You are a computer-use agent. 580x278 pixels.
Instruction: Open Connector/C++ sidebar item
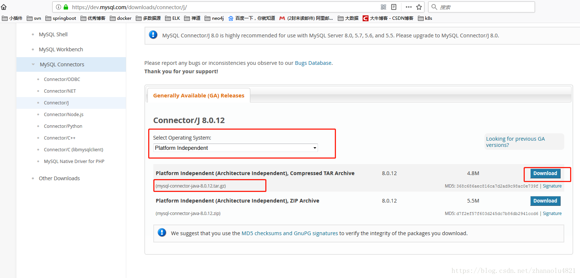pyautogui.click(x=60, y=138)
